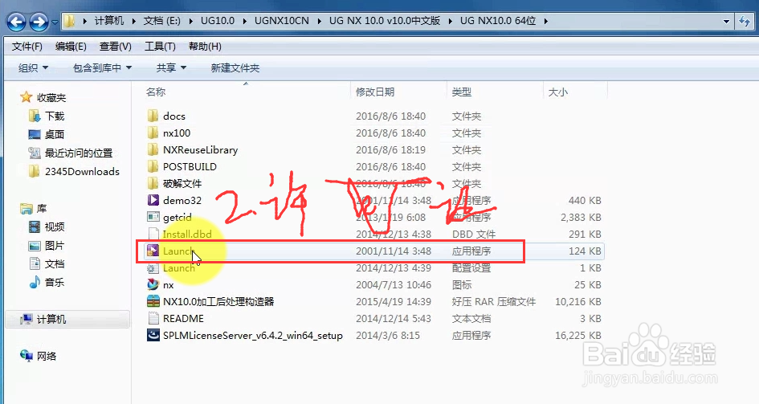
Task: Click file name POSTBUILD
Action: [x=190, y=166]
